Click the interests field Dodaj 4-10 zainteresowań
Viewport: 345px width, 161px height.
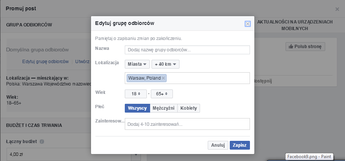point(187,124)
